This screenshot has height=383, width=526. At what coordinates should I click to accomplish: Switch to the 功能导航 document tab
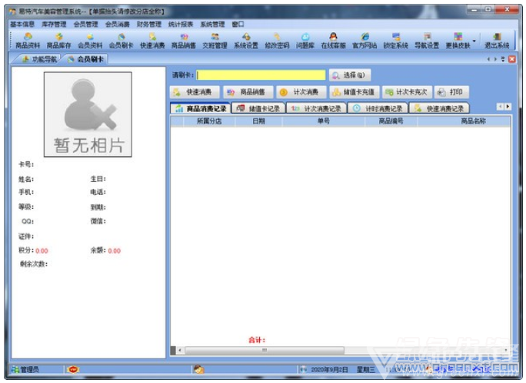click(39, 59)
